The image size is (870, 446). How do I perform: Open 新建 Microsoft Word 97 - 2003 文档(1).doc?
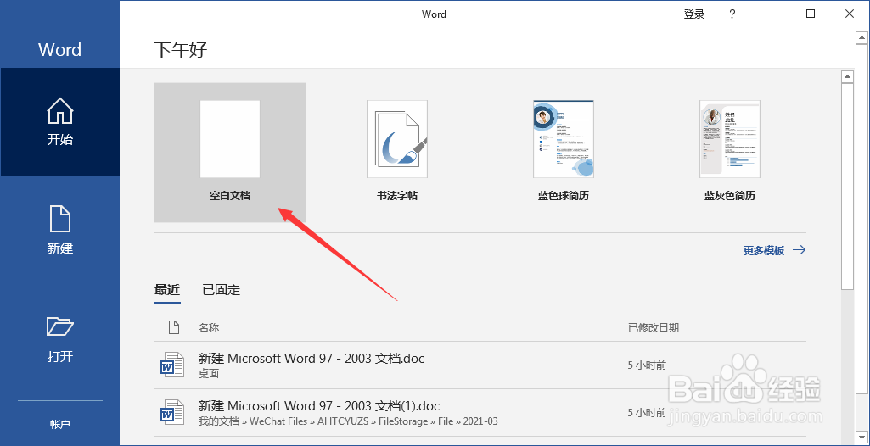point(480,413)
